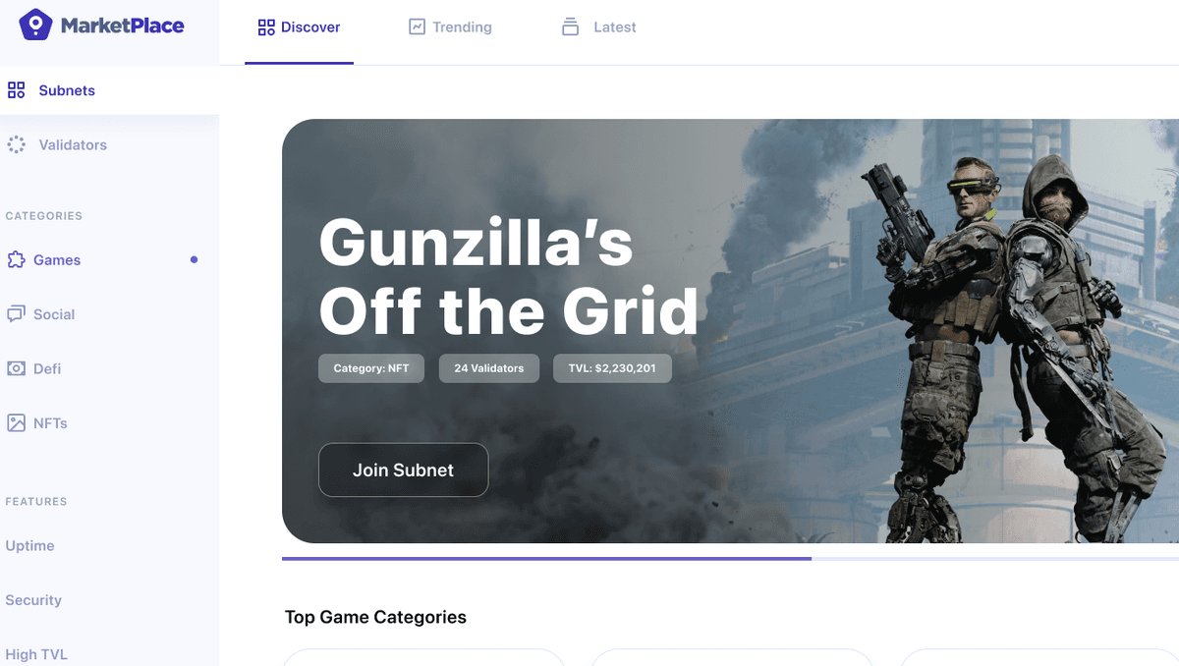Click the Social chat bubbles icon
Viewport: 1179px width, 666px height.
pos(16,314)
